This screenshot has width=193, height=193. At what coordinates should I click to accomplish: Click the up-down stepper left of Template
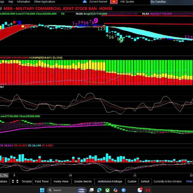click(13, 181)
